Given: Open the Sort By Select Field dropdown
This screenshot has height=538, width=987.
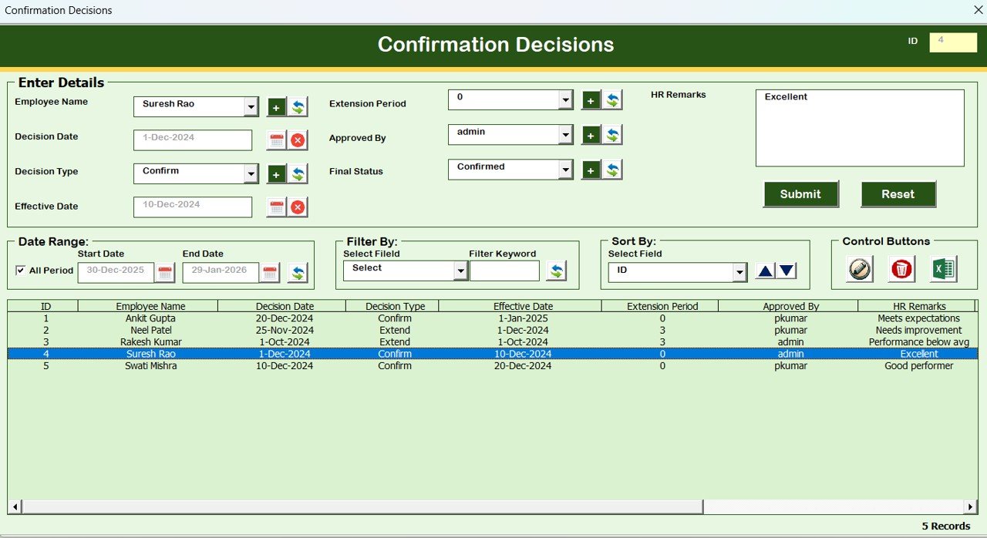Looking at the screenshot, I should tap(739, 271).
